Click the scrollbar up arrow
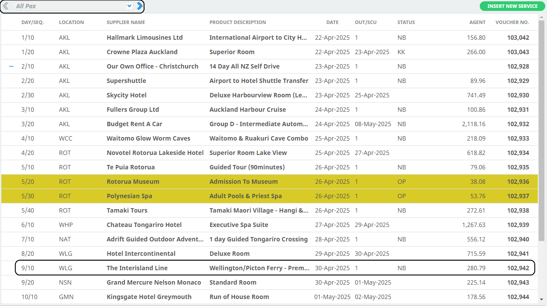The image size is (547, 306). [x=542, y=17]
